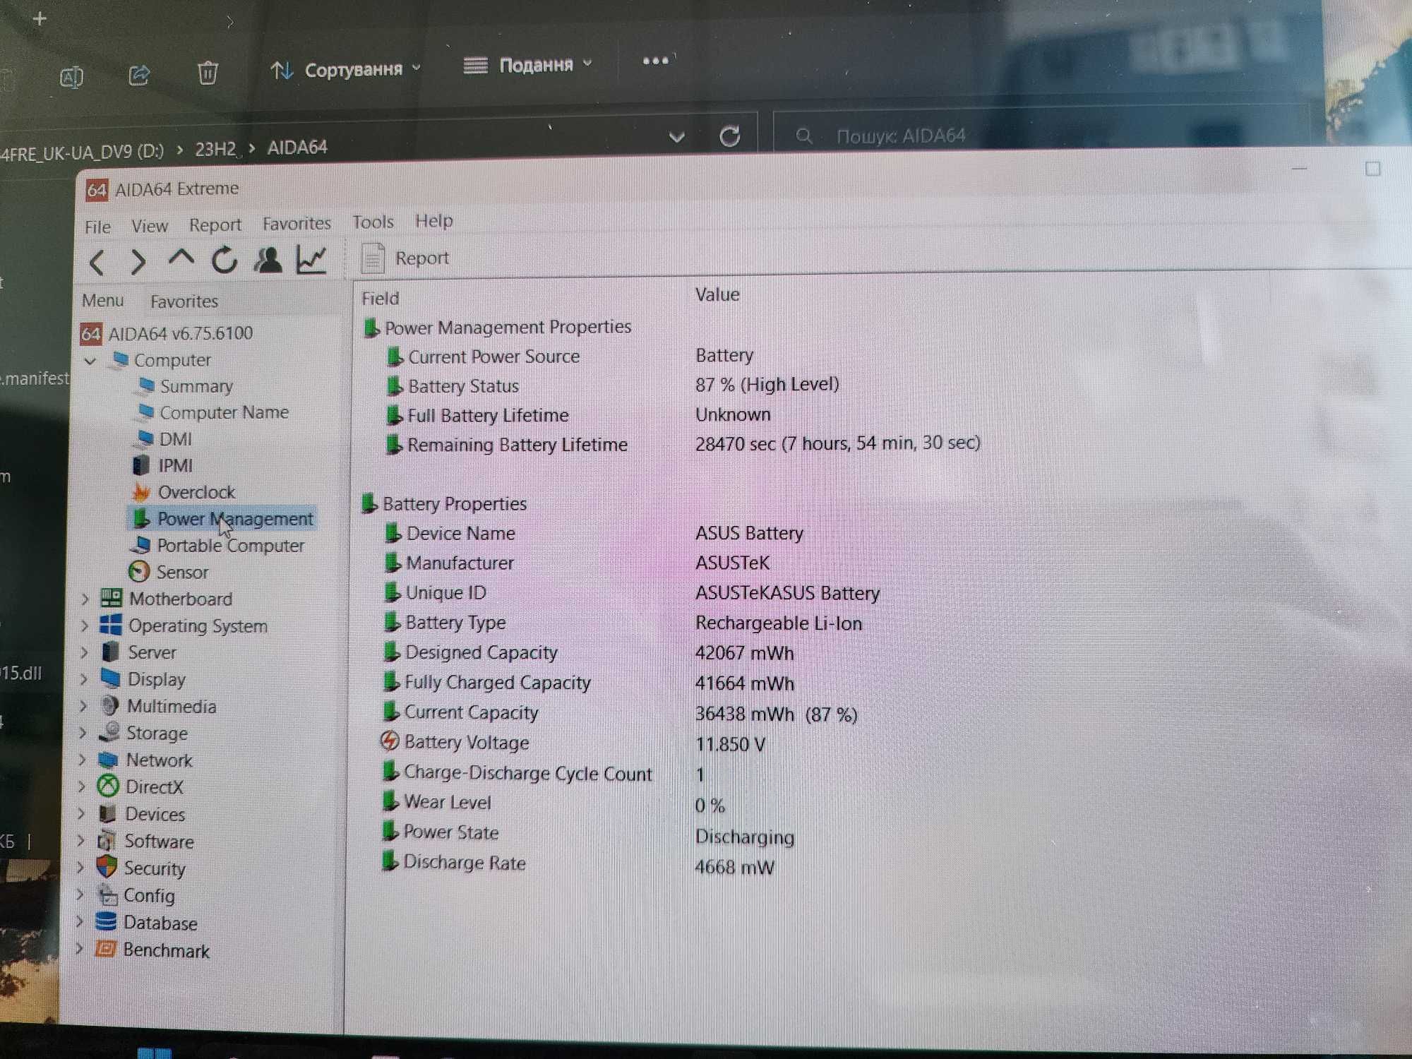Open Explorer more options ellipsis
The width and height of the screenshot is (1412, 1059).
tap(655, 61)
